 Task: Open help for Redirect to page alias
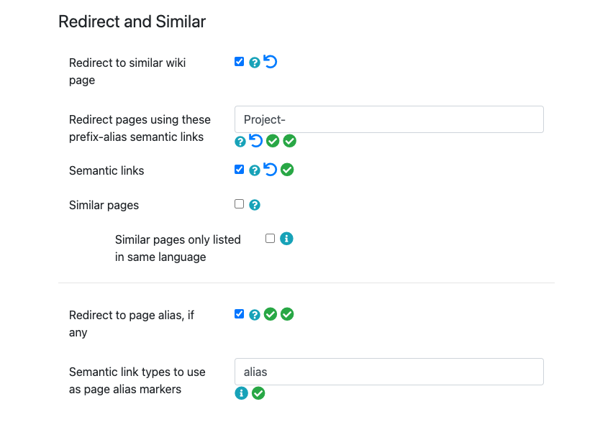(x=255, y=315)
